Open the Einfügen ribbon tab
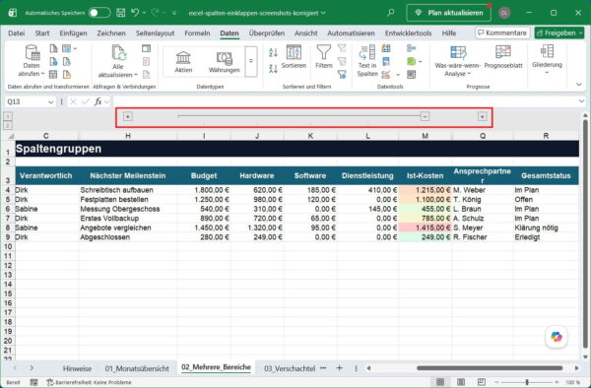The height and width of the screenshot is (388, 591). click(x=73, y=33)
